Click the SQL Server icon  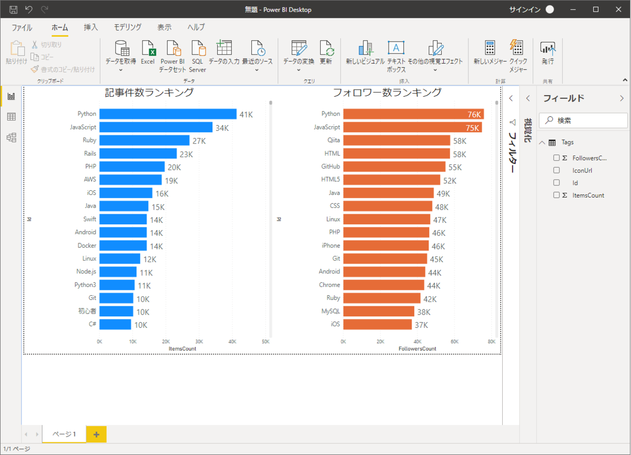click(198, 48)
